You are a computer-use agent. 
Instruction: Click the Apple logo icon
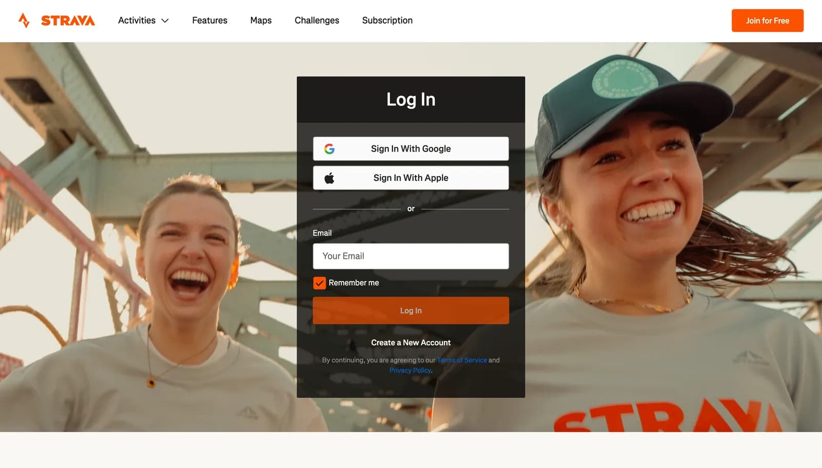(x=329, y=178)
